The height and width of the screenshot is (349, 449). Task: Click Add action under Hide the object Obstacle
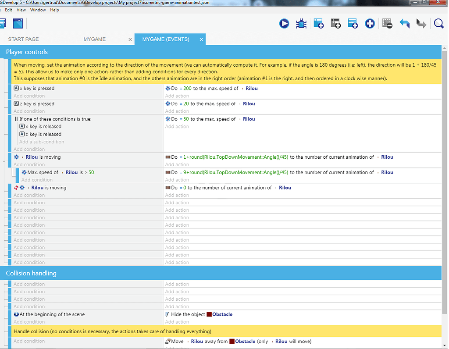tap(177, 322)
